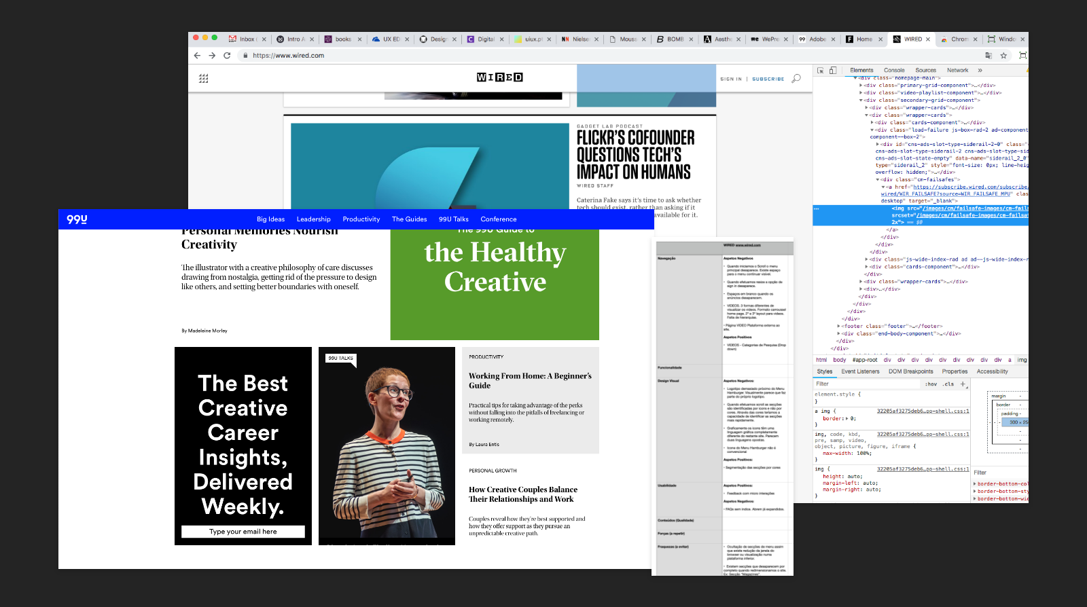Collapse the secondary-grid-component div node

(861, 100)
